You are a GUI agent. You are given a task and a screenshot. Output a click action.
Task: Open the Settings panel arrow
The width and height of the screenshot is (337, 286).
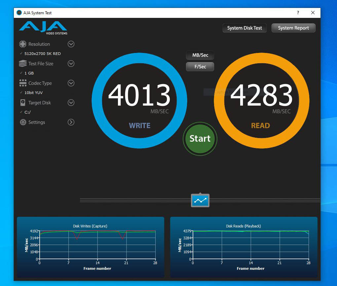click(71, 122)
